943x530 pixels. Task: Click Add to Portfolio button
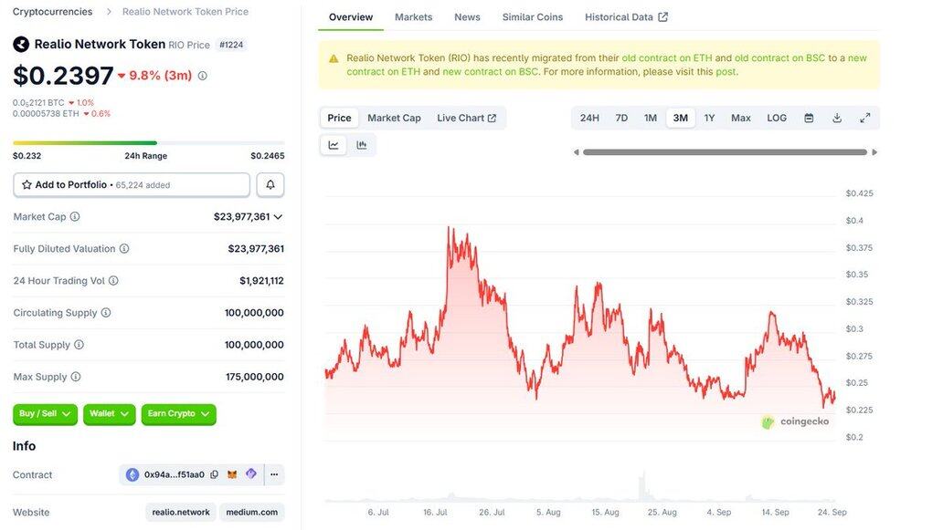tap(131, 185)
